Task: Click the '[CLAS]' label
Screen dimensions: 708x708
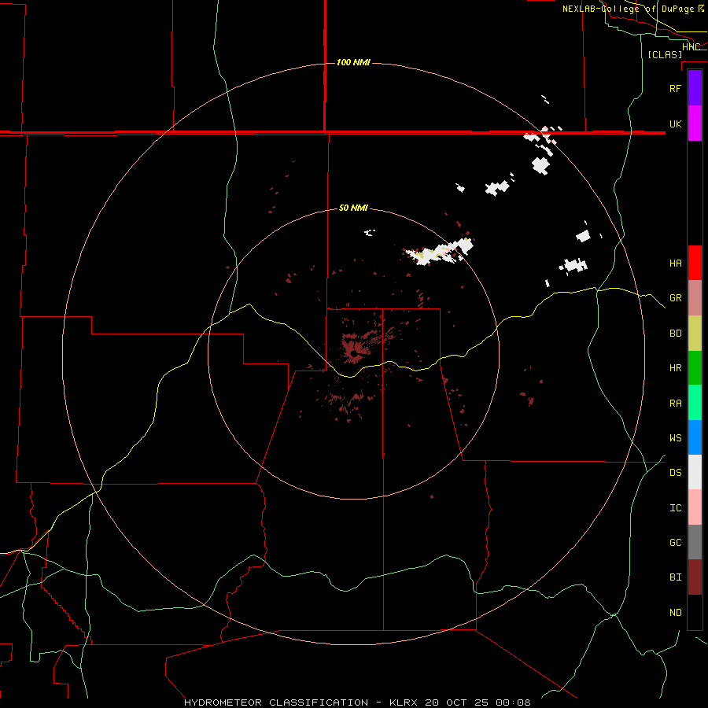Action: [x=665, y=54]
